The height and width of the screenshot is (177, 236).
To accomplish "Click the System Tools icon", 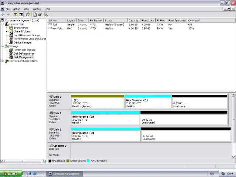I will [7, 24].
